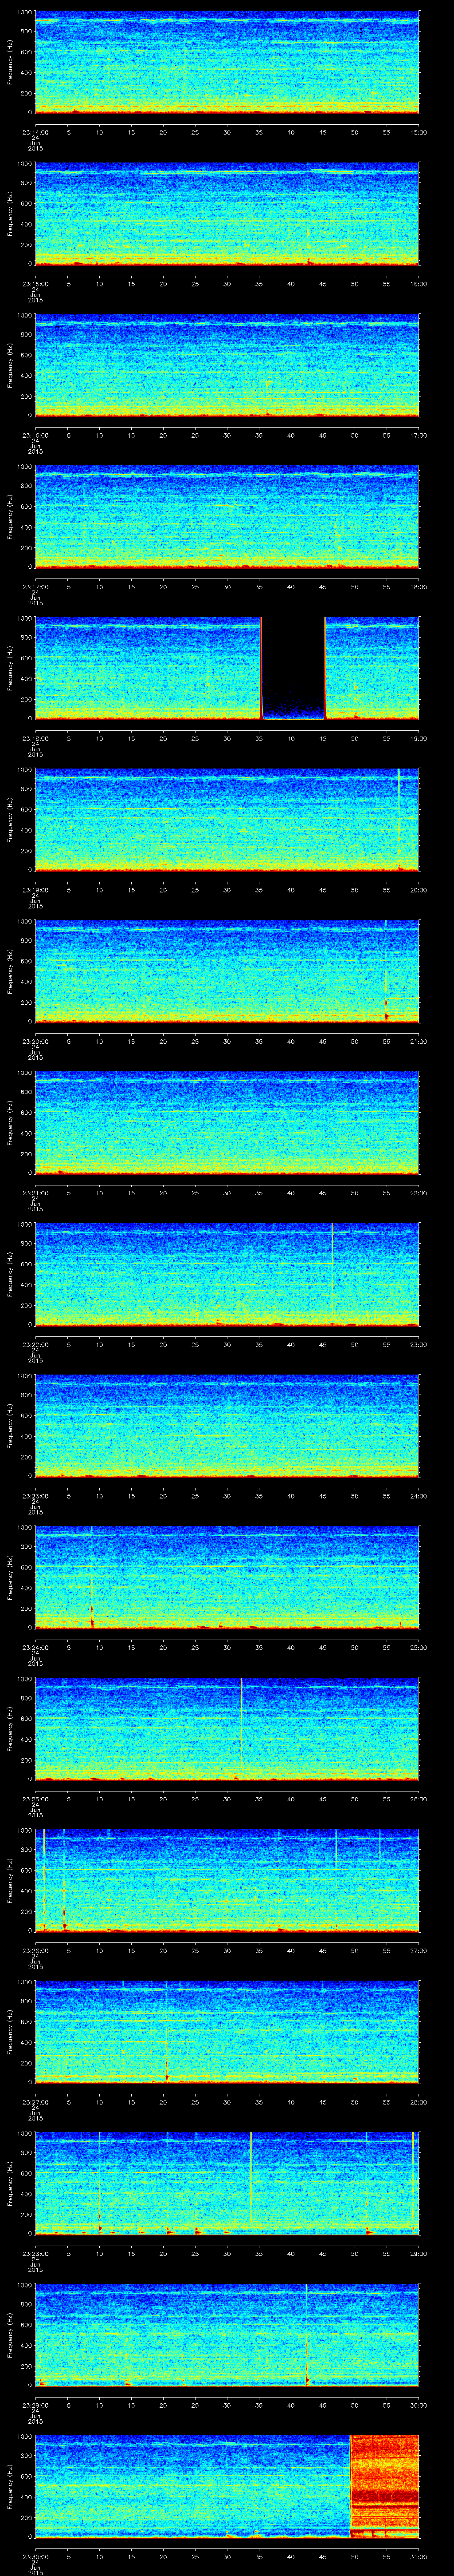Click the Frequency (Hz) axis label of the 23:14 spectrogram
Viewport: 454px width, 2576px height.
pyautogui.click(x=10, y=62)
